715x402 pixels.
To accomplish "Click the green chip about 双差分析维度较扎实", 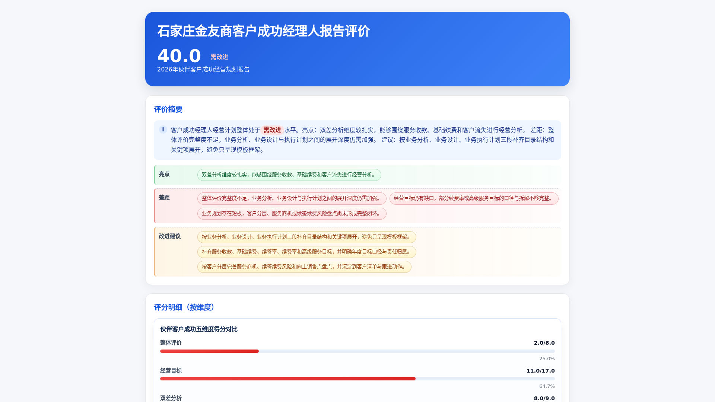I will click(289, 175).
